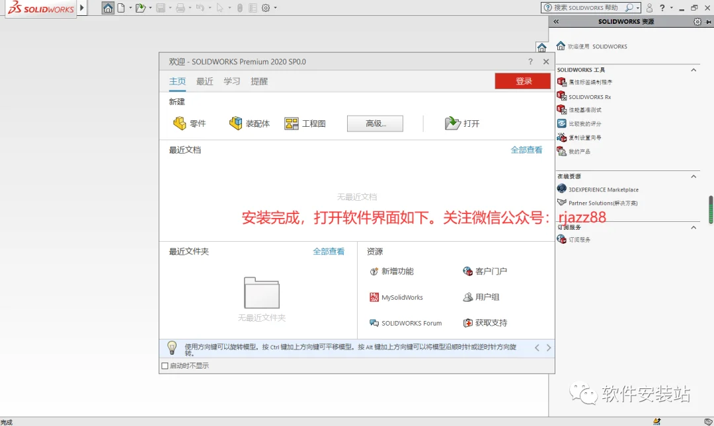The height and width of the screenshot is (426, 714).
Task: Click the red 登录 button
Action: point(523,81)
